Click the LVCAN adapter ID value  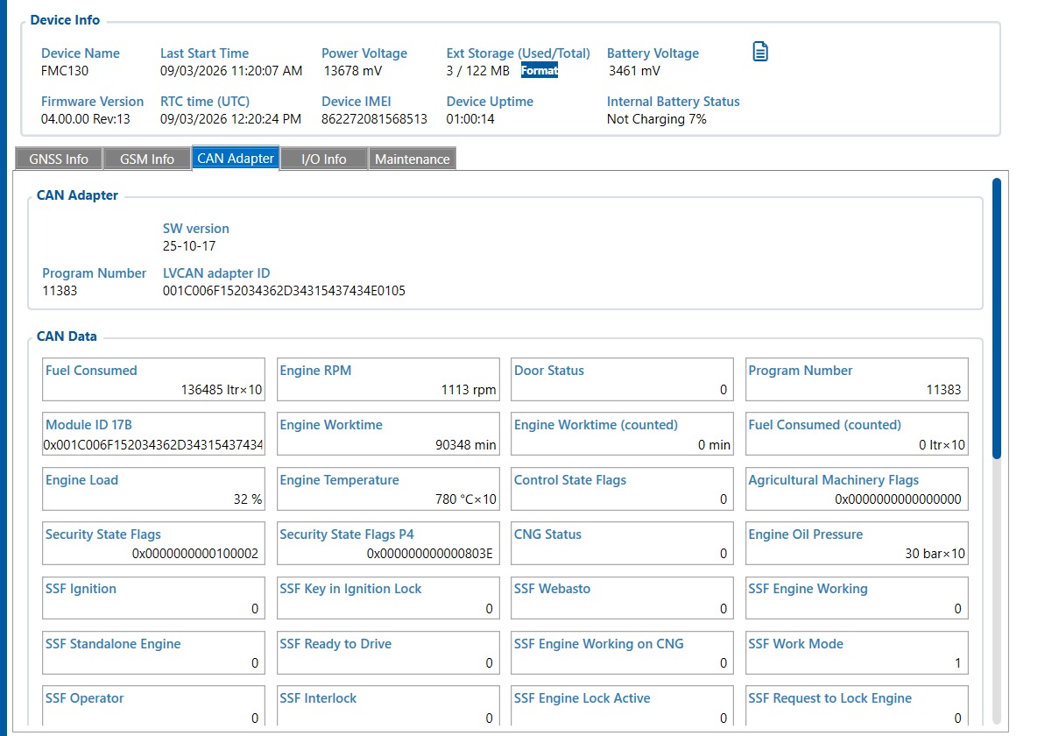click(284, 291)
